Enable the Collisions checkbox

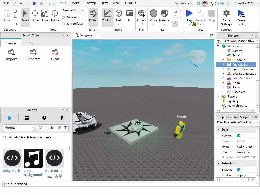[x=63, y=17]
